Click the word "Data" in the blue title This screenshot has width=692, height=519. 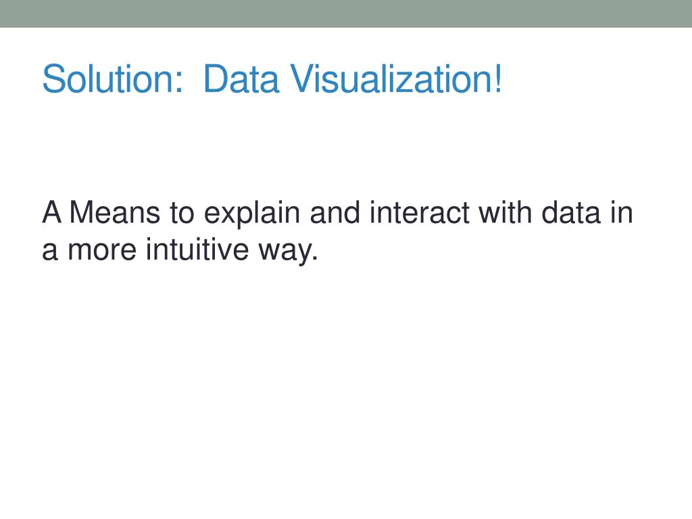(x=240, y=80)
